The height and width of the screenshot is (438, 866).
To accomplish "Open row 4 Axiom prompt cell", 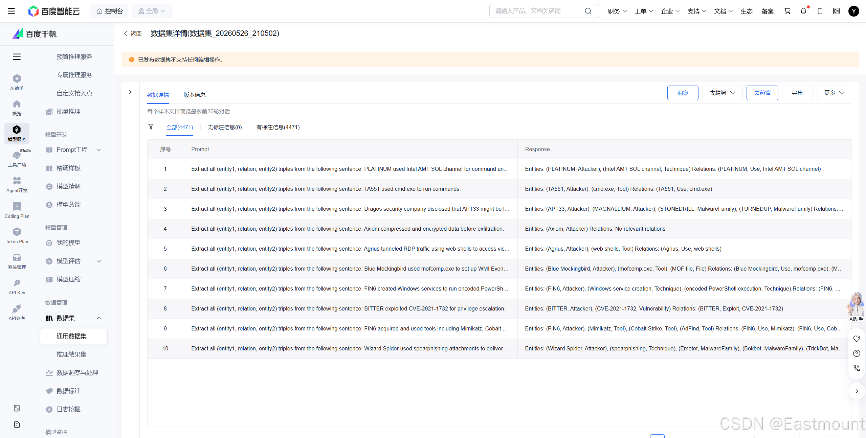I will point(351,229).
